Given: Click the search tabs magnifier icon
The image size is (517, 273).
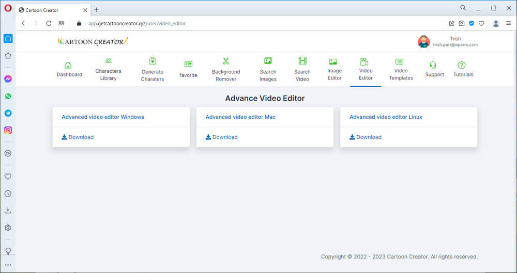Looking at the screenshot, I should pyautogui.click(x=463, y=8).
